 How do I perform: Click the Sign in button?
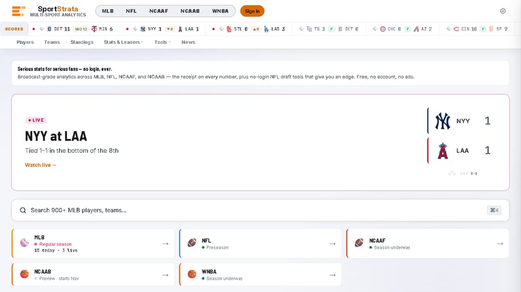(x=252, y=11)
